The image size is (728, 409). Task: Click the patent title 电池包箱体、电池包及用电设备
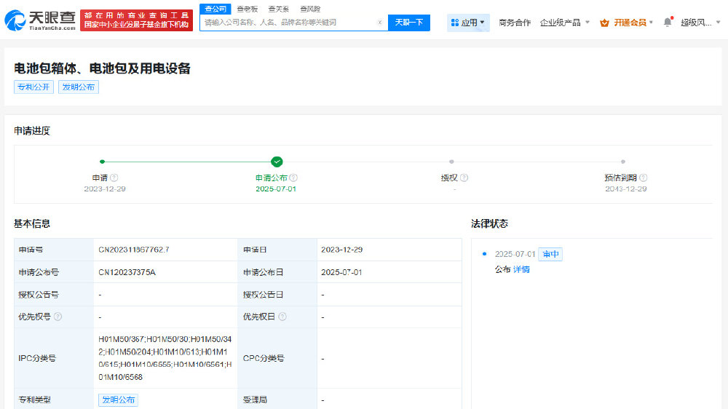point(102,68)
